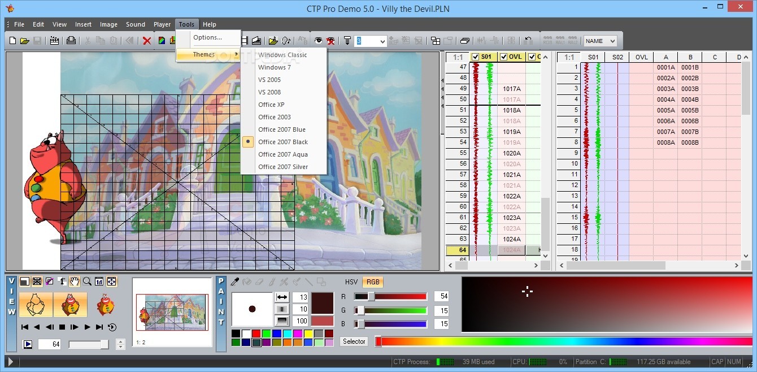Click the blue play icon beside frame 64
This screenshot has width=757, height=372.
(x=28, y=344)
